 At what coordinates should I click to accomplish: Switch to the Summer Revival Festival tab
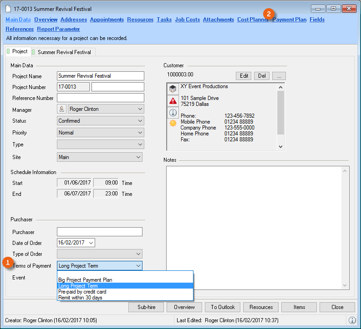click(x=64, y=52)
